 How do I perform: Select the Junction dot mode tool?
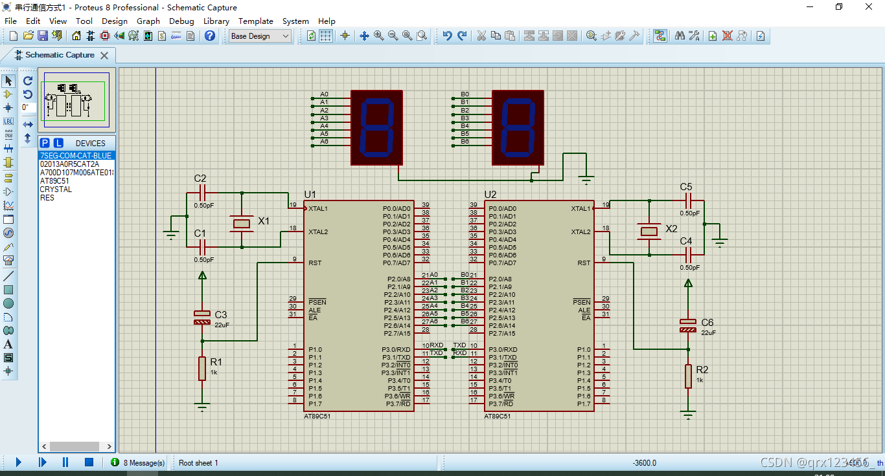click(x=8, y=107)
